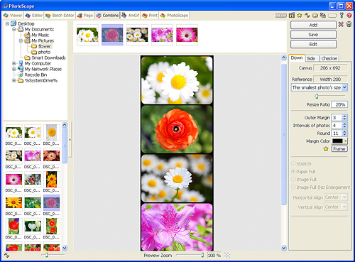Click the Save button

tap(313, 35)
